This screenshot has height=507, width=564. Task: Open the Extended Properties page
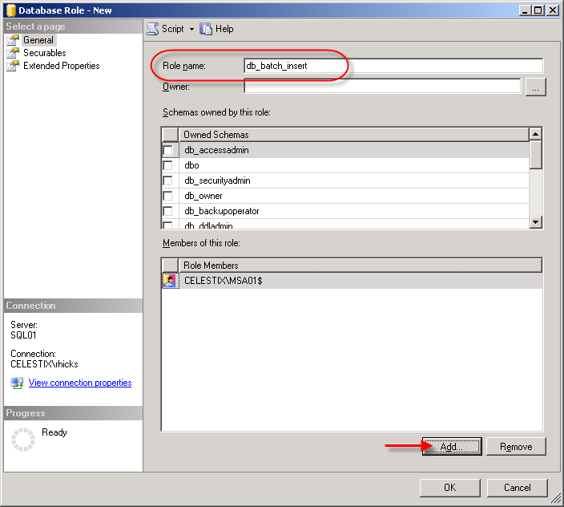(61, 66)
